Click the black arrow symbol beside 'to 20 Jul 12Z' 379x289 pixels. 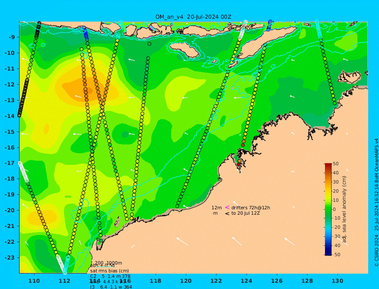point(227,213)
